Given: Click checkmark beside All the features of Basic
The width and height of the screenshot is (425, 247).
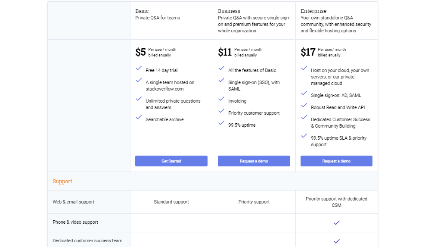Looking at the screenshot, I should point(221,68).
